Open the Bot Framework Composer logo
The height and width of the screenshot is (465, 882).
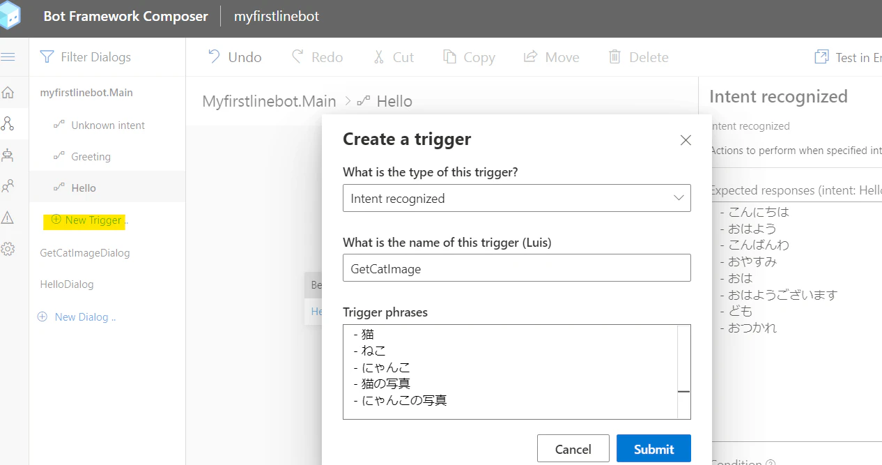point(9,17)
